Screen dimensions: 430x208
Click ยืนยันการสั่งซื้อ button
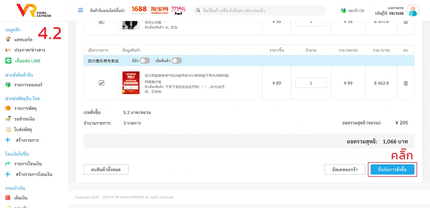tap(392, 169)
